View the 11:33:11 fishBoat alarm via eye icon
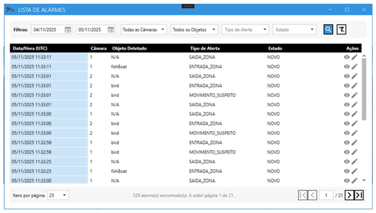Viewport: 376px width, 213px height. pos(347,66)
